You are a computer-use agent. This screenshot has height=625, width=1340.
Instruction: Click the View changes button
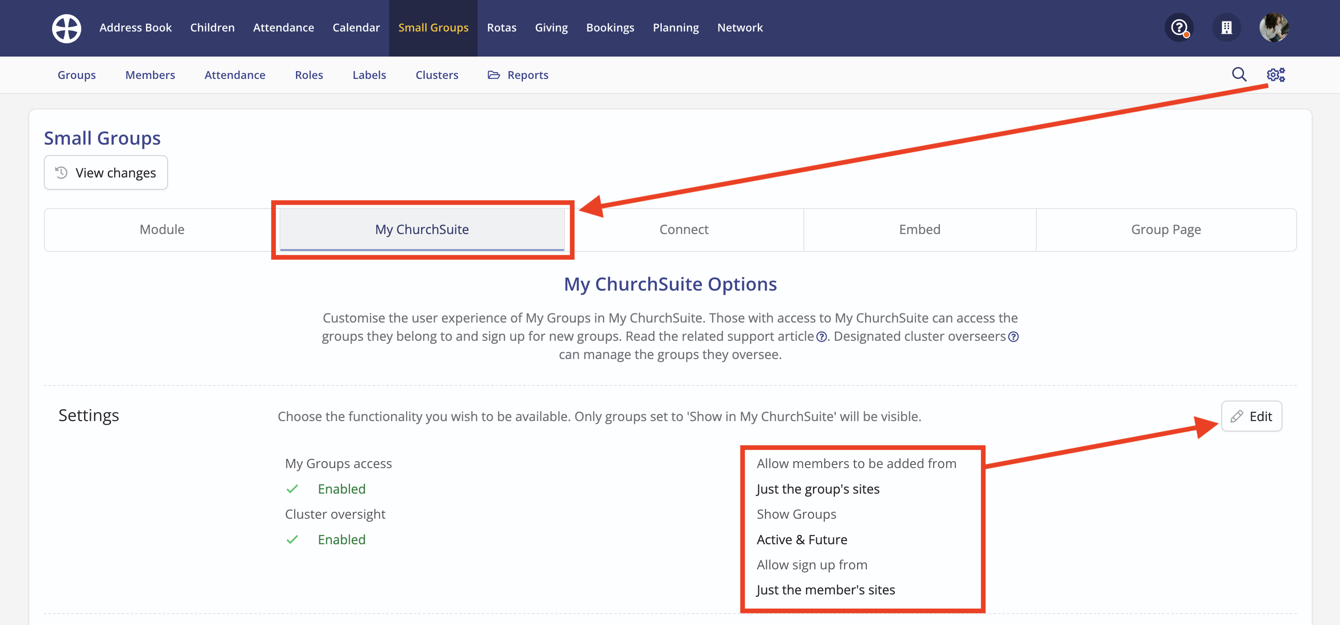coord(106,172)
